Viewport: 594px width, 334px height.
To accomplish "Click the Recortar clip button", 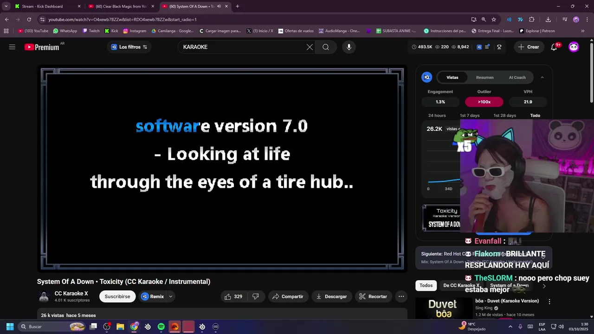I will tap(374, 296).
